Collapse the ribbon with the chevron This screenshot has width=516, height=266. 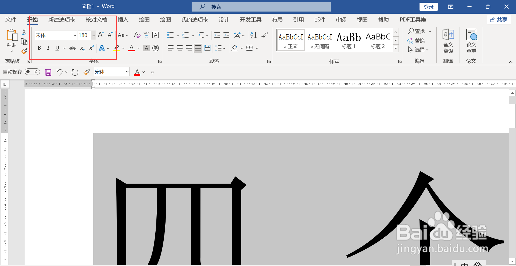(x=511, y=62)
